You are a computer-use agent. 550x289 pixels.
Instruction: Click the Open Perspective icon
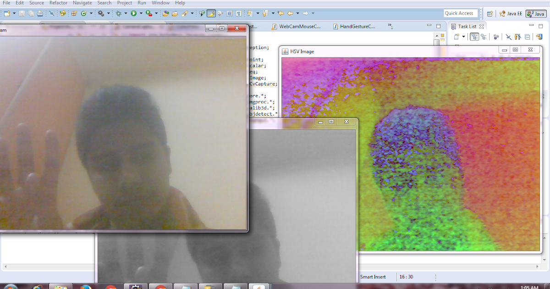coord(490,13)
